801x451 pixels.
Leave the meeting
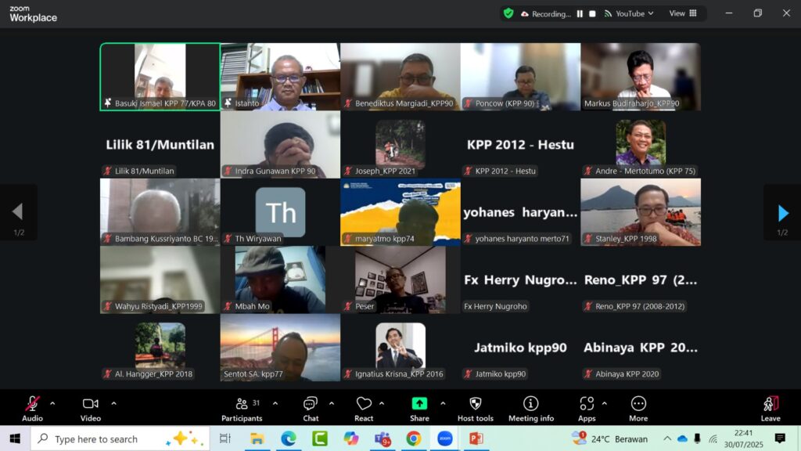pyautogui.click(x=770, y=407)
